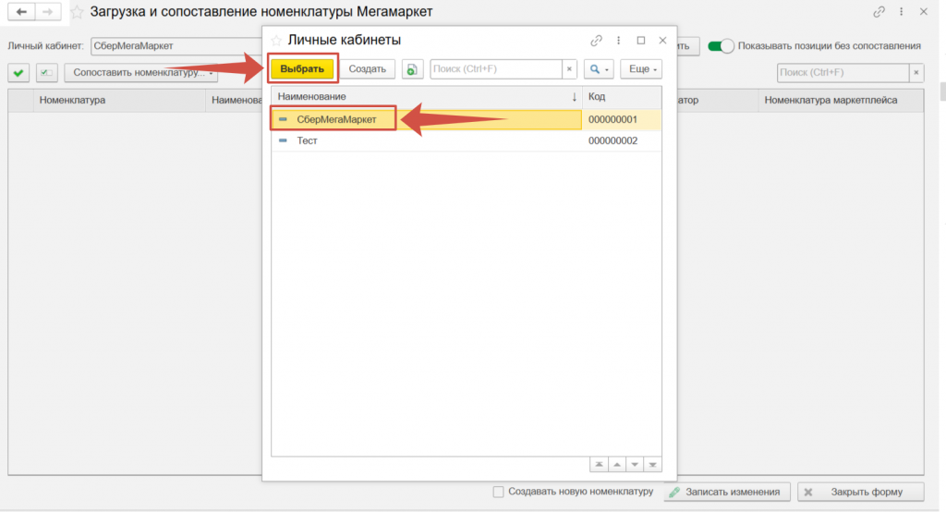Copy link icon in Личные кабинеты dialog

597,41
